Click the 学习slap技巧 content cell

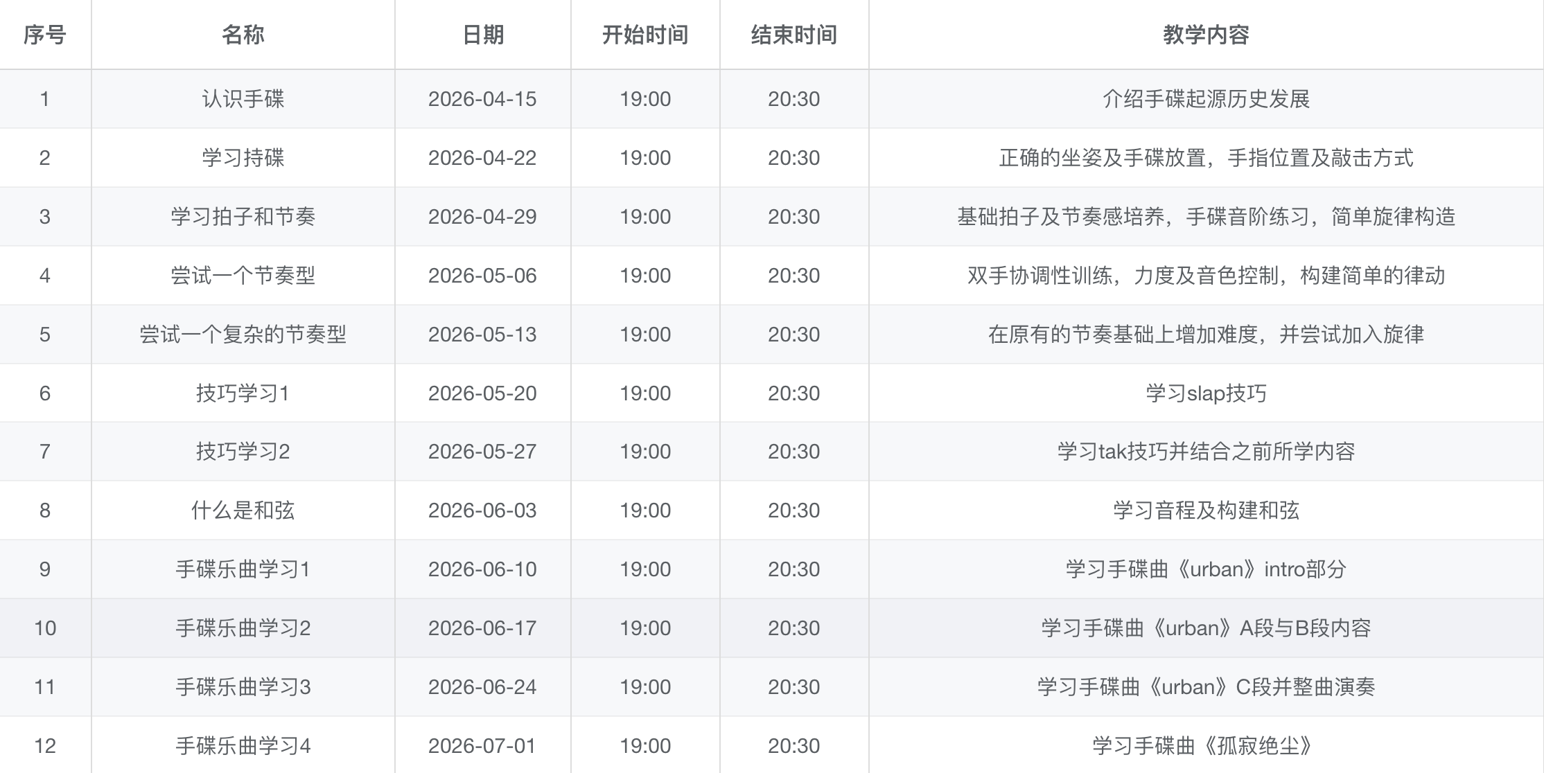point(1206,393)
